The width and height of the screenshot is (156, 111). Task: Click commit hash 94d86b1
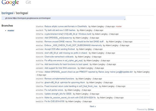[x=40, y=42]
